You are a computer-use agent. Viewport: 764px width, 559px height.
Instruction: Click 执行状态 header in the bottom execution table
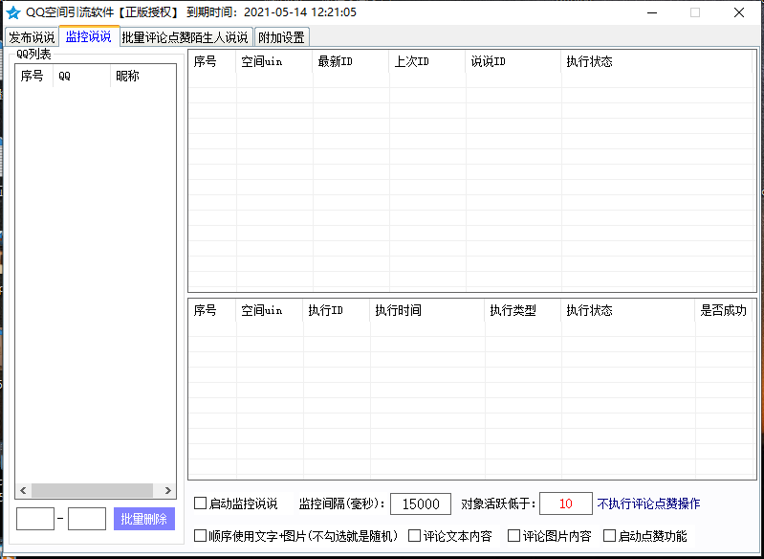(x=628, y=310)
